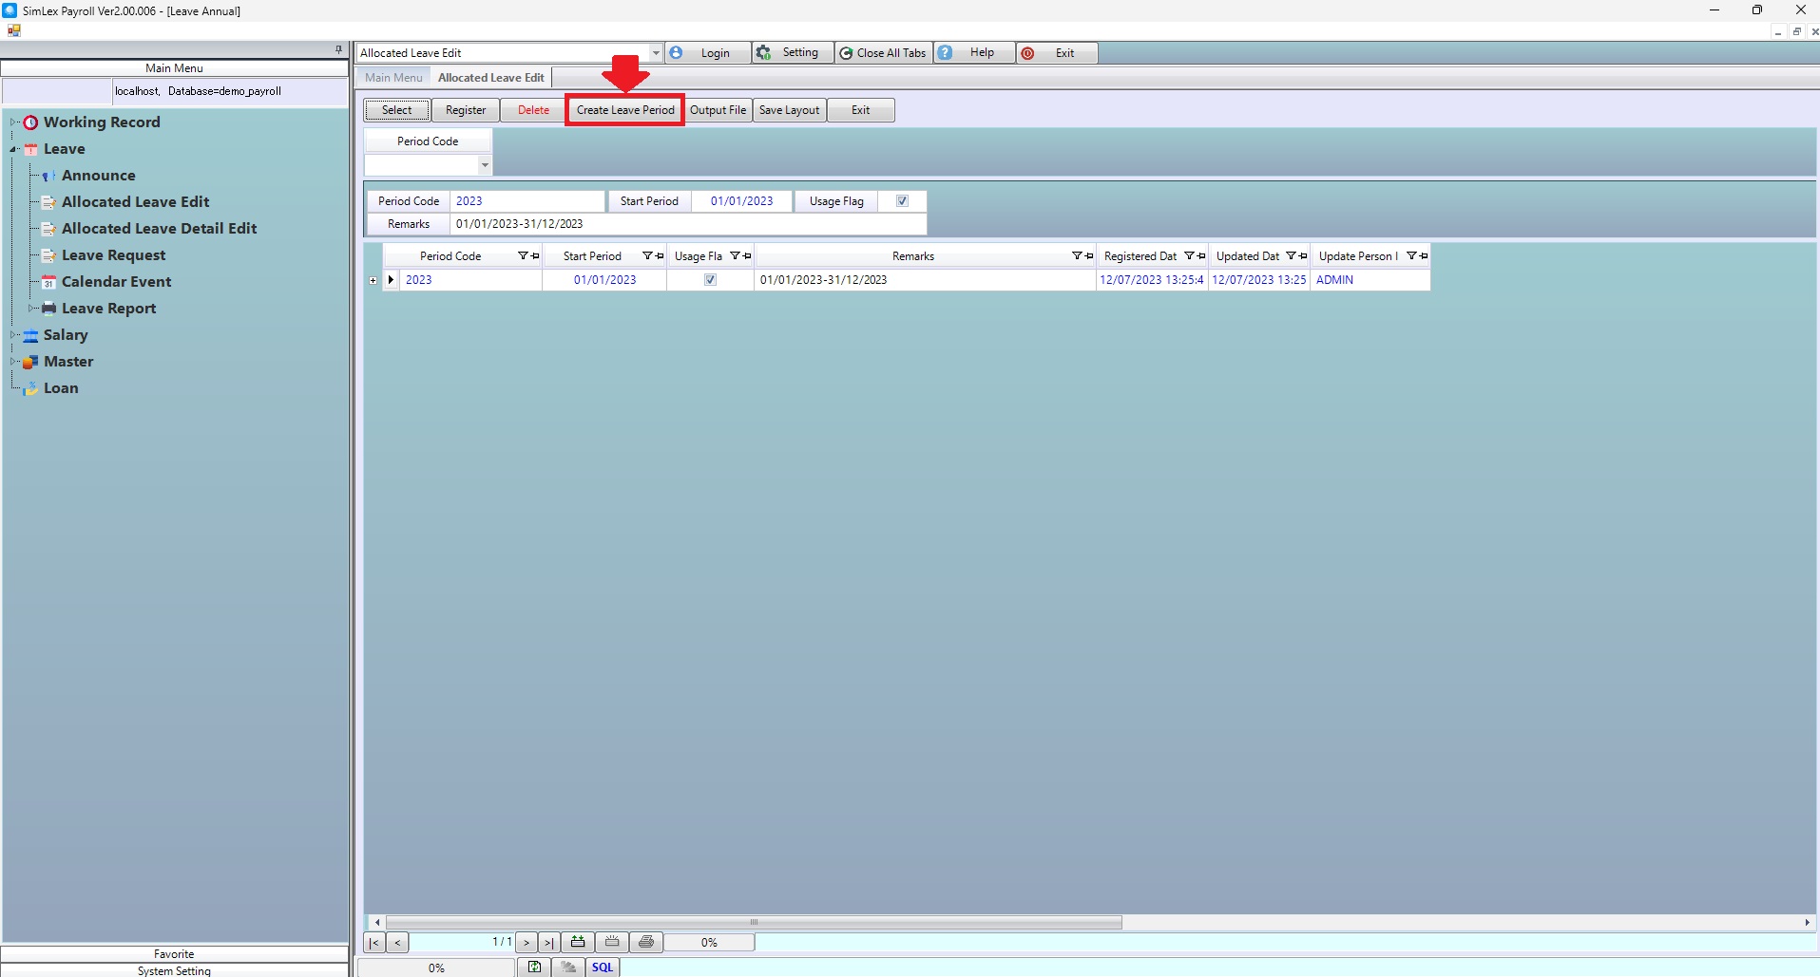Click the filter icon in the Period Code column header

pyautogui.click(x=523, y=256)
